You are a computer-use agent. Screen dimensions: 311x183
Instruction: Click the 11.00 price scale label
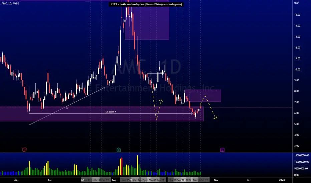[297, 58]
